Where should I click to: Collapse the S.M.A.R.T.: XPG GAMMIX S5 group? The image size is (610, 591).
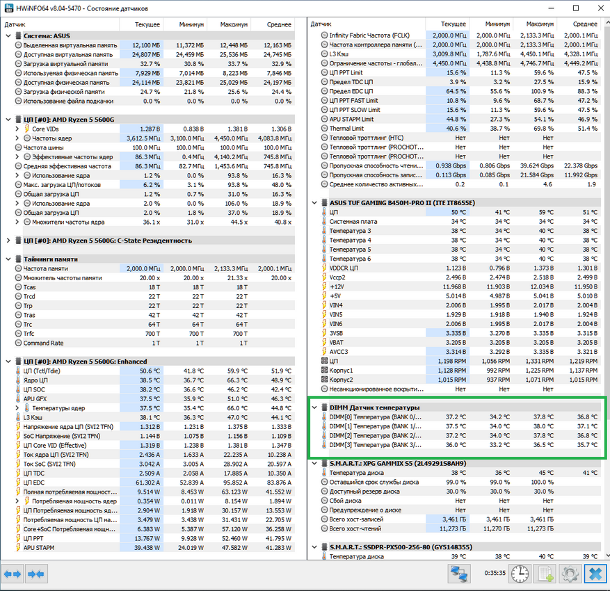click(x=314, y=464)
